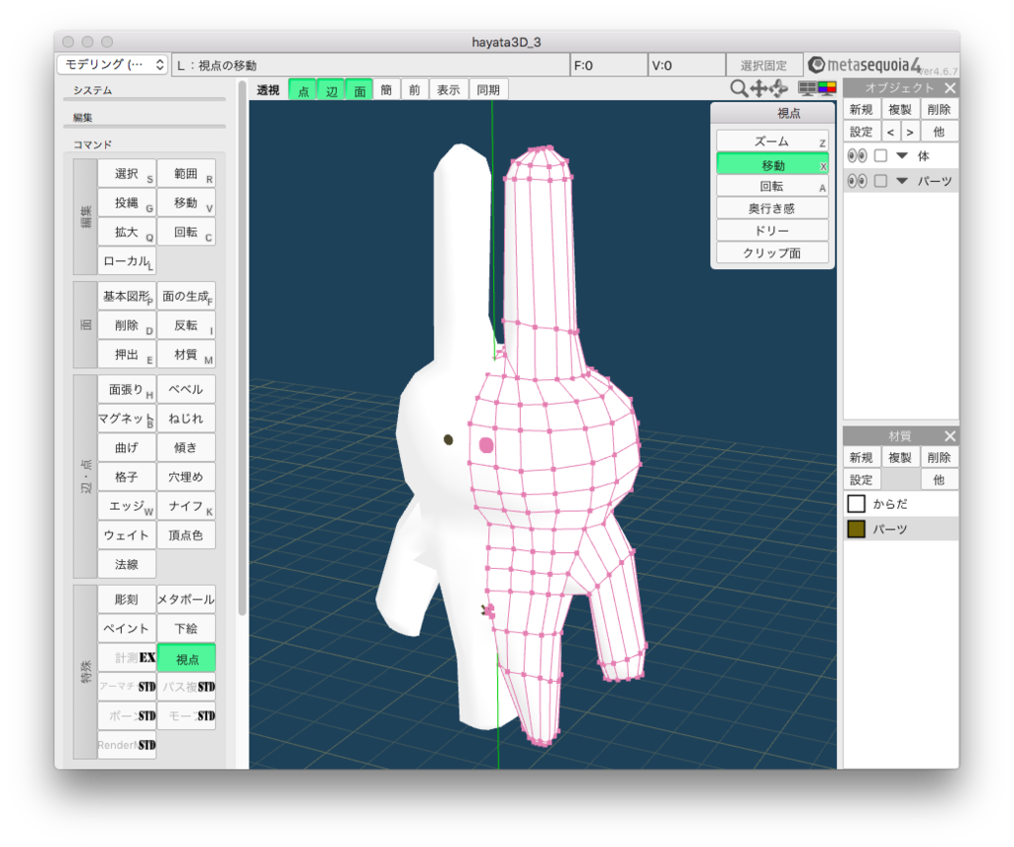
Task: Select the 押出 extrude tool
Action: point(127,354)
